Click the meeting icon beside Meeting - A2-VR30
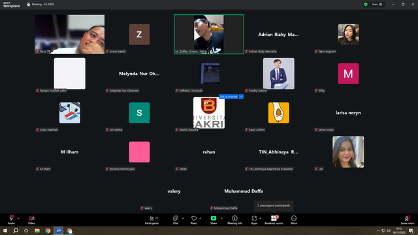The width and height of the screenshot is (418, 235). 29,5
